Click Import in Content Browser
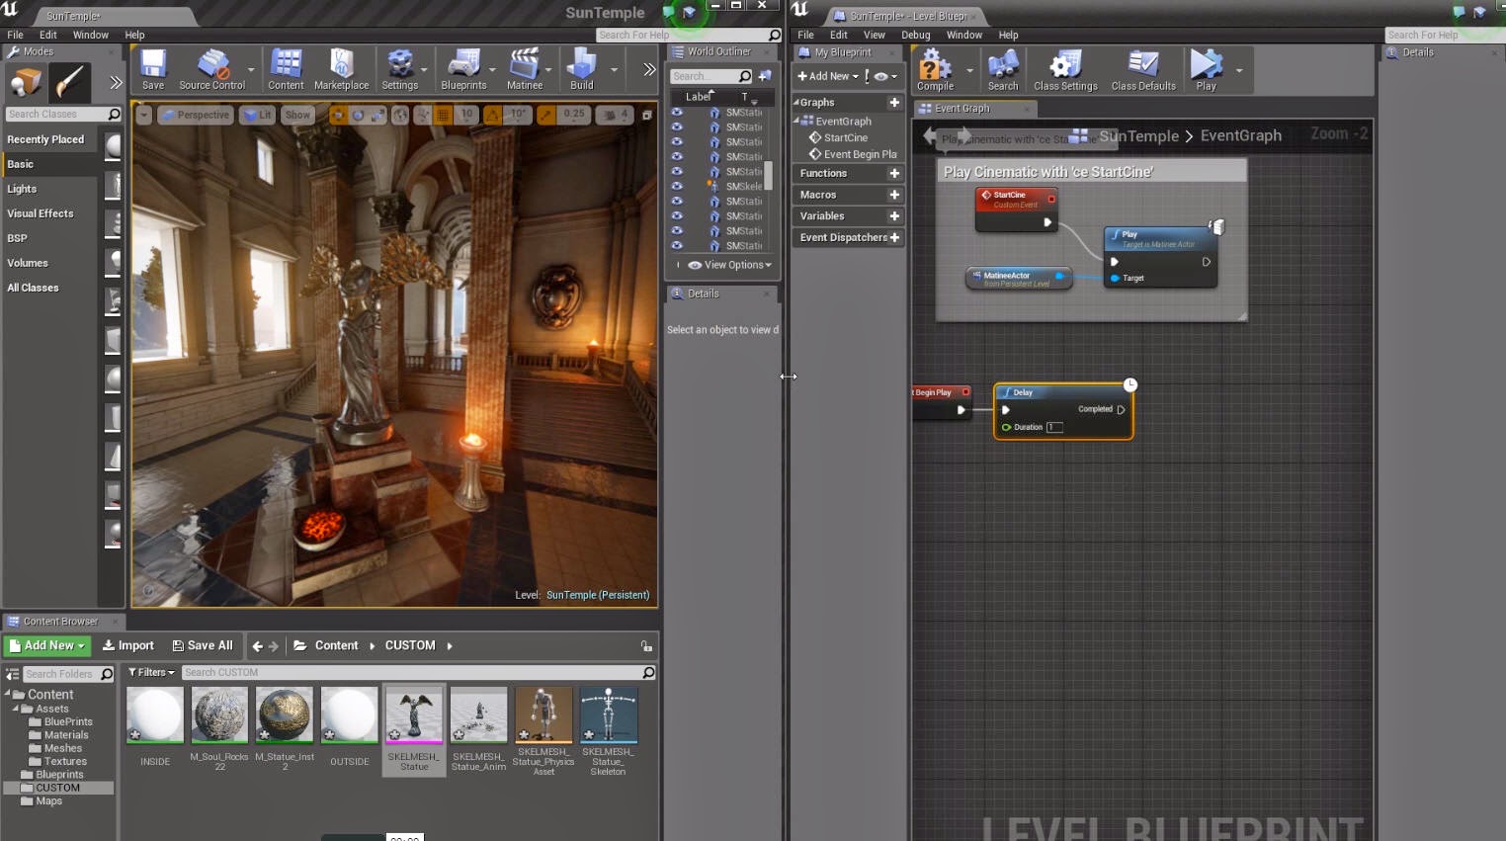Image resolution: width=1506 pixels, height=841 pixels. pyautogui.click(x=128, y=646)
